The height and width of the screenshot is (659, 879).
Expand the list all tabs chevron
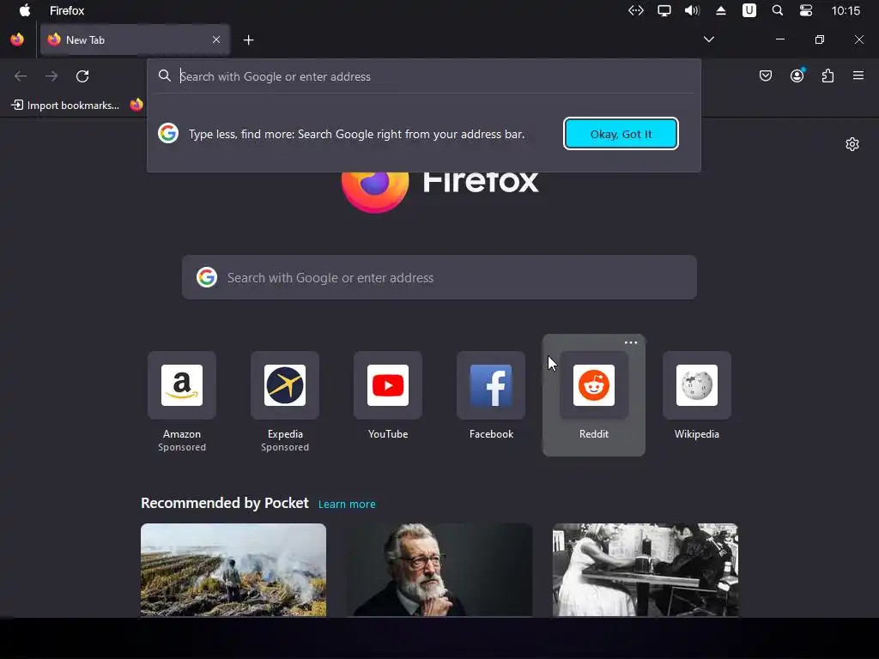[x=709, y=39]
